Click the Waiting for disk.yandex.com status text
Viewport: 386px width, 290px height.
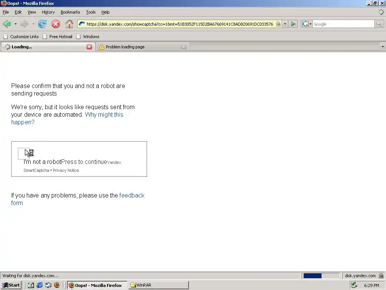[30, 276]
